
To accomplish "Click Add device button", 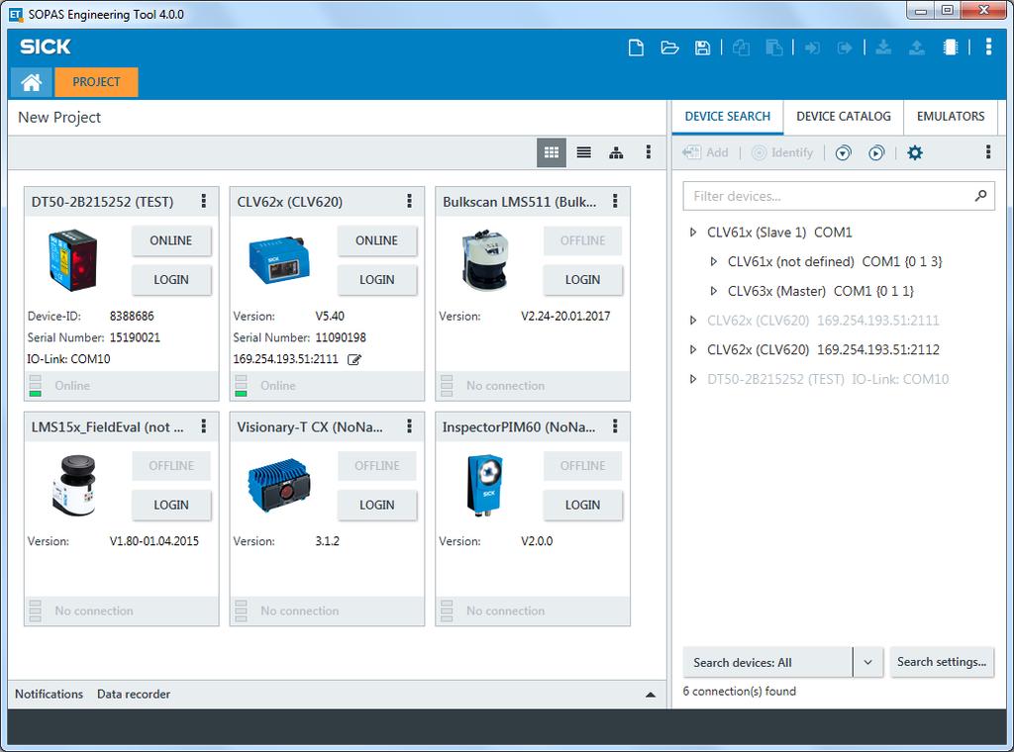I will (705, 152).
